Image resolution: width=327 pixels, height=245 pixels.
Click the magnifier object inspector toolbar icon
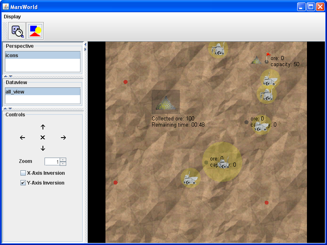[17, 31]
